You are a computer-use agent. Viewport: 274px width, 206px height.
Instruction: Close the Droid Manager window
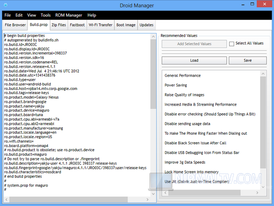pyautogui.click(x=265, y=4)
